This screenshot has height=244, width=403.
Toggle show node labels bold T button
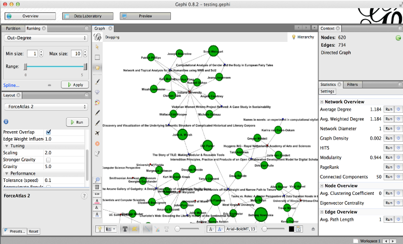point(125,229)
